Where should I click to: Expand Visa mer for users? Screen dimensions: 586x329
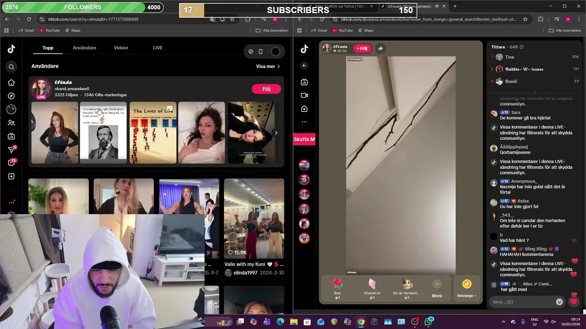click(268, 66)
